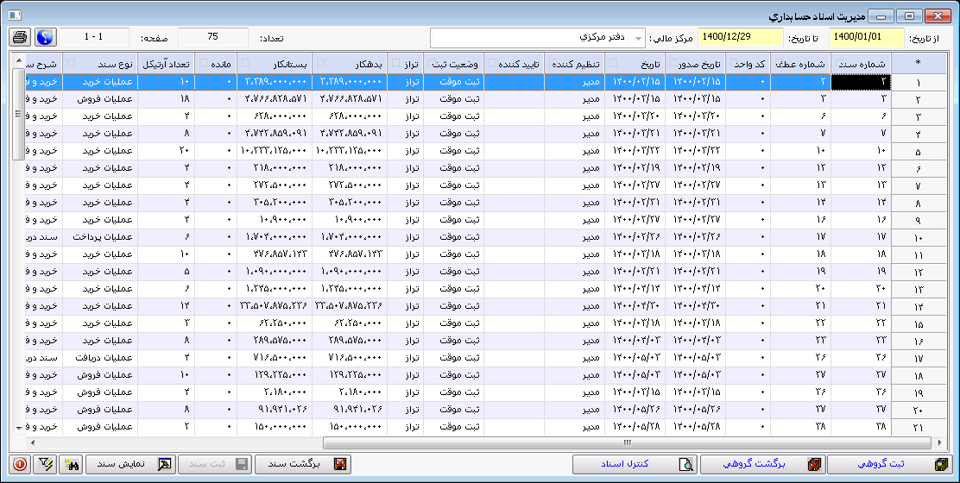Click the blue globe refresh icon
960x483 pixels.
pyautogui.click(x=45, y=37)
